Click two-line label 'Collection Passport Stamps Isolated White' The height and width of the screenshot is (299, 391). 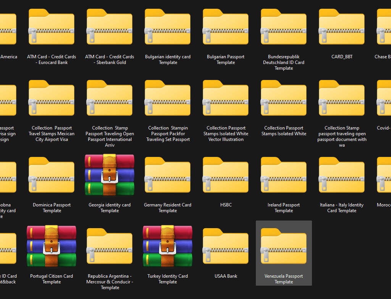[284, 131]
